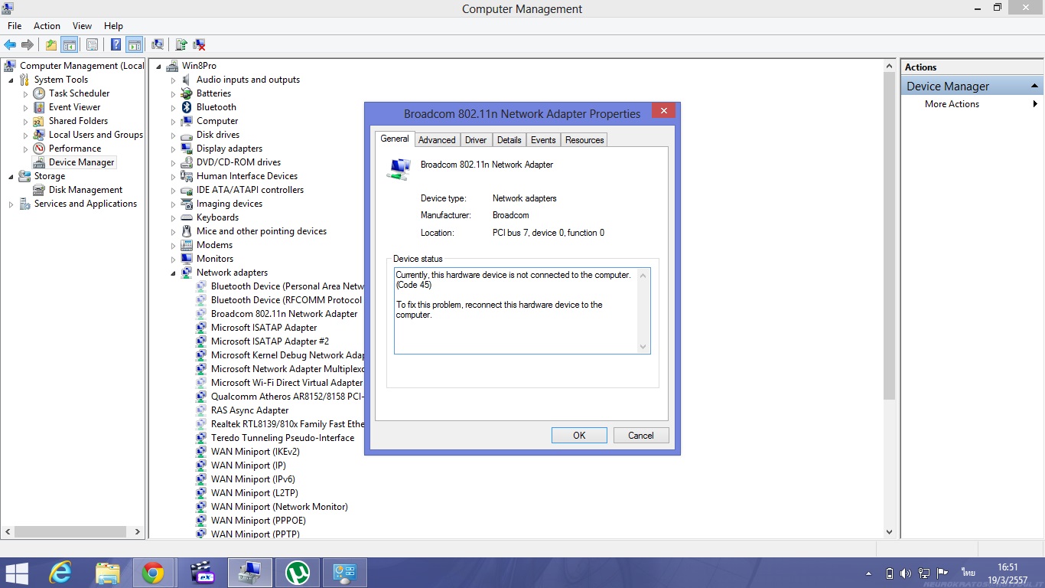Viewport: 1045px width, 588px height.
Task: Click the Task Scheduler clock icon
Action: point(39,93)
